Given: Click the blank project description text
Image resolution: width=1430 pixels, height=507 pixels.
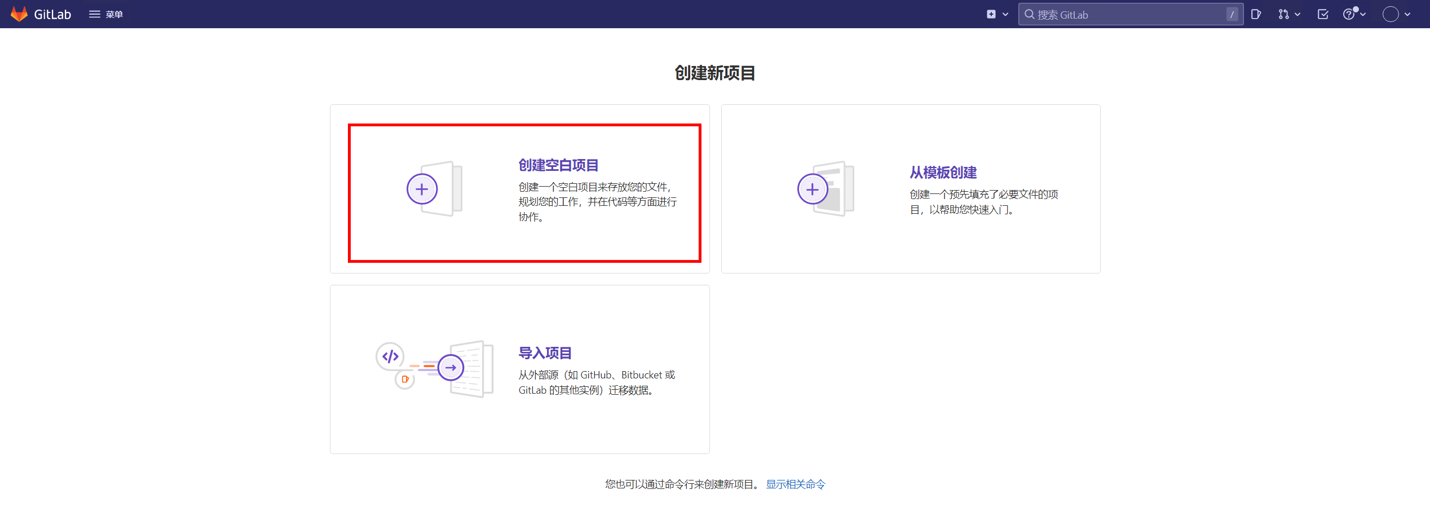Looking at the screenshot, I should coord(597,202).
